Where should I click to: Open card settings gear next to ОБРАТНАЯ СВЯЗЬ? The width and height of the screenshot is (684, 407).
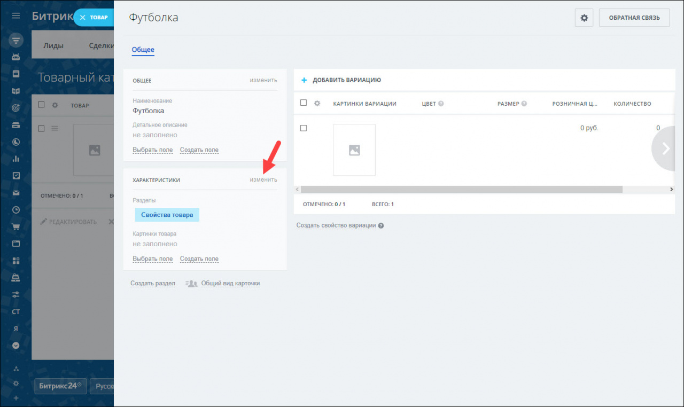pyautogui.click(x=584, y=18)
